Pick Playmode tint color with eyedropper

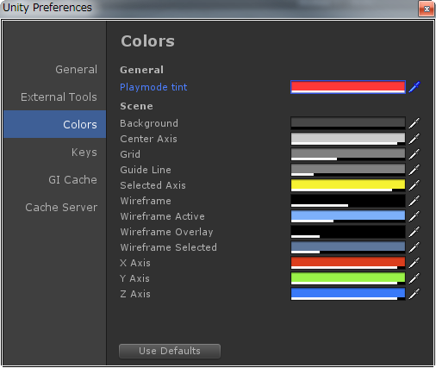coord(414,87)
